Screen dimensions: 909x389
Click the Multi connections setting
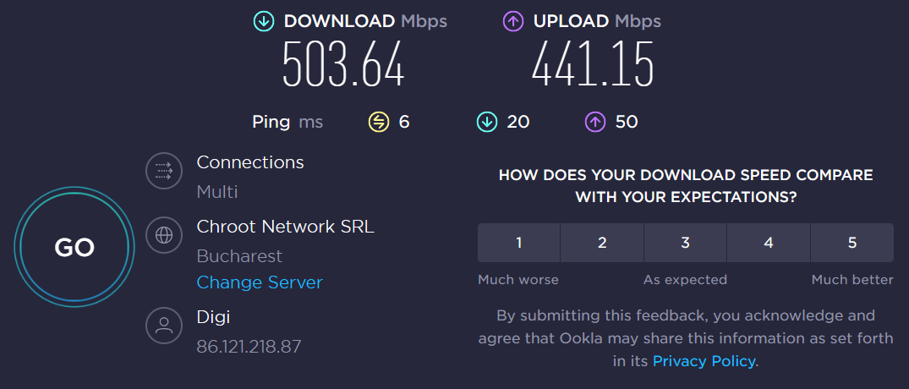click(x=216, y=192)
